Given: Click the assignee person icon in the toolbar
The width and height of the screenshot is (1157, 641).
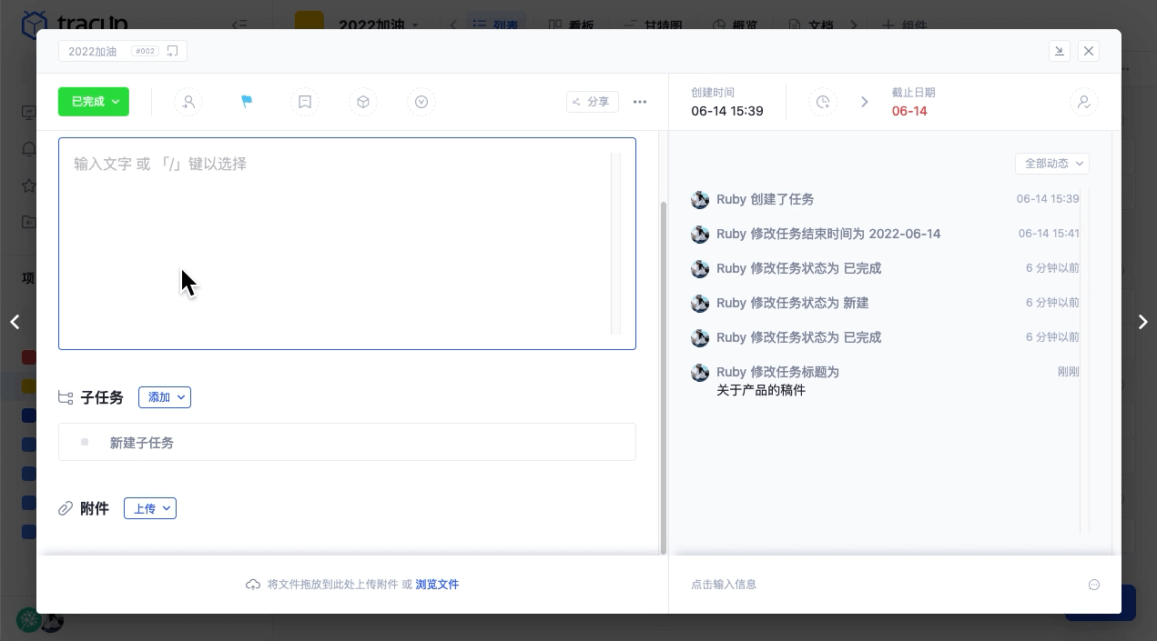Looking at the screenshot, I should [188, 102].
